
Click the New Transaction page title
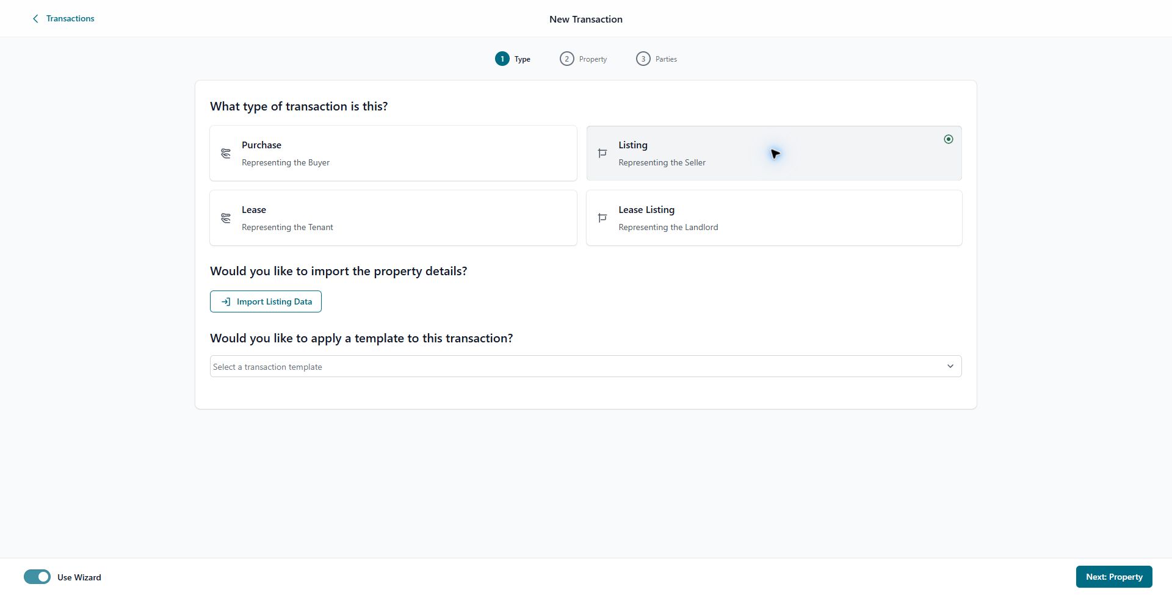[x=586, y=19]
